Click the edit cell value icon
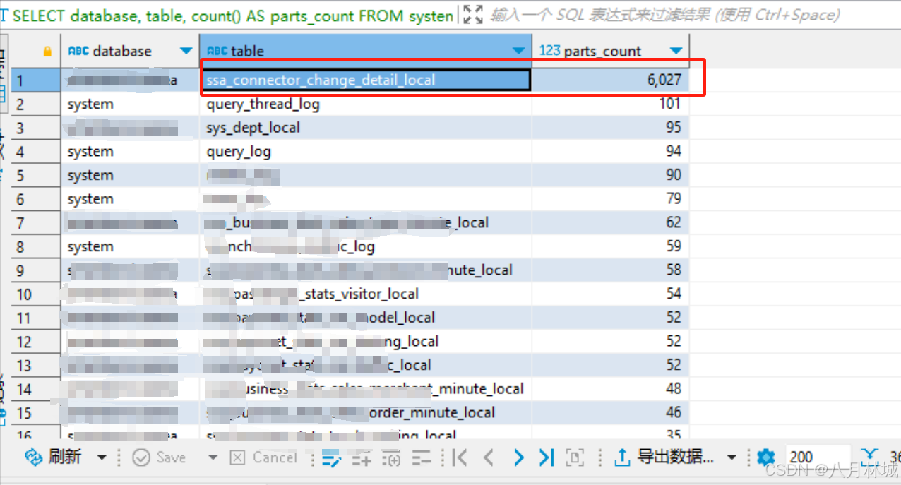The image size is (901, 485). [x=331, y=458]
